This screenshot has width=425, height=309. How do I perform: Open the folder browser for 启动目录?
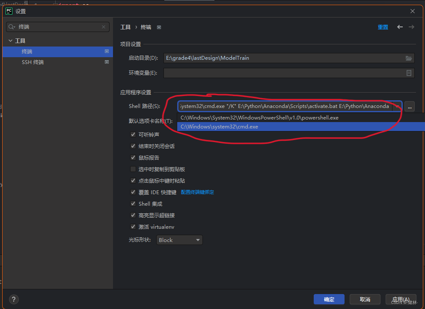tap(409, 58)
